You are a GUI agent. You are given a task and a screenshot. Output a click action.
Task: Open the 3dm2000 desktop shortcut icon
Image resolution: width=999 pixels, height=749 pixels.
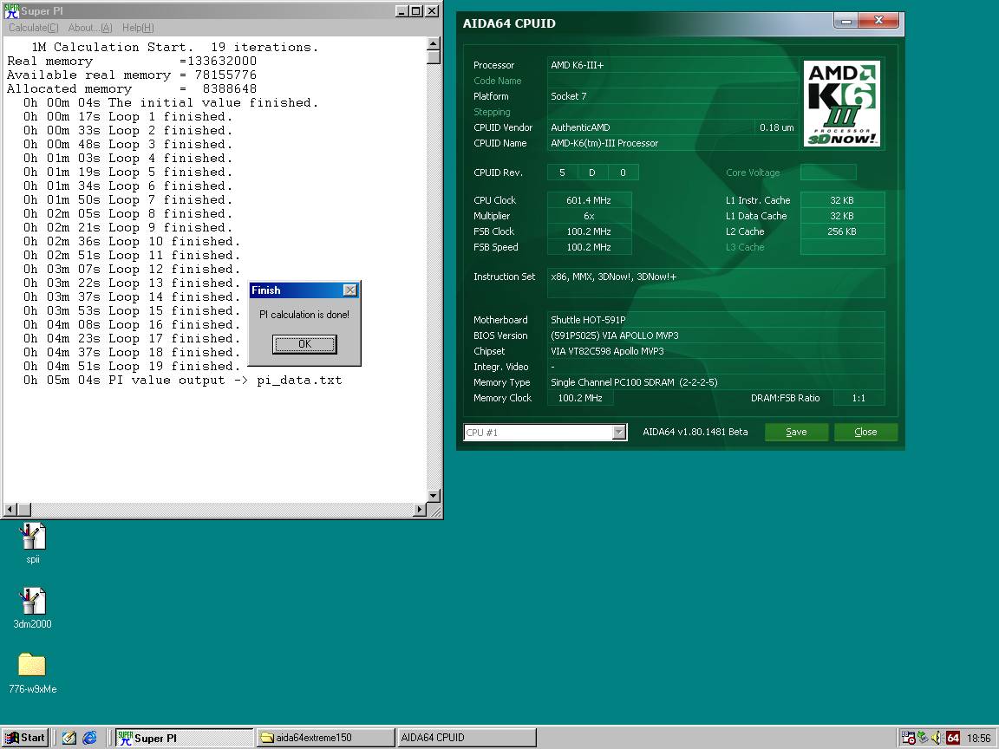(32, 602)
